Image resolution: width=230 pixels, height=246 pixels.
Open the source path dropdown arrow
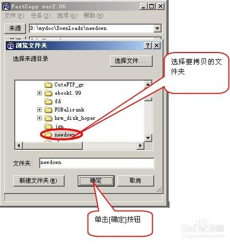point(157,28)
